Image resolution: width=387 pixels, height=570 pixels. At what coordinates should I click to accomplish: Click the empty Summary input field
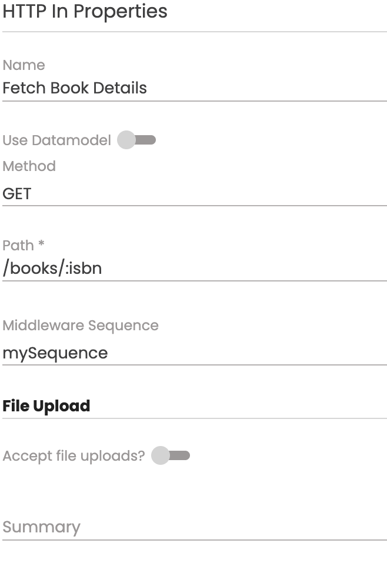(194, 527)
